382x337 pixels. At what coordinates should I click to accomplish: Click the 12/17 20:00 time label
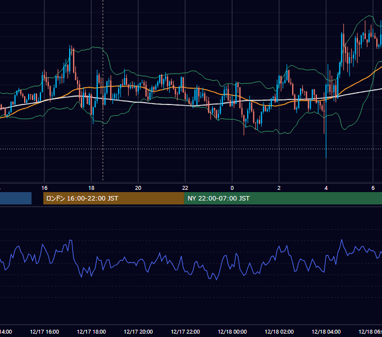coord(138,331)
